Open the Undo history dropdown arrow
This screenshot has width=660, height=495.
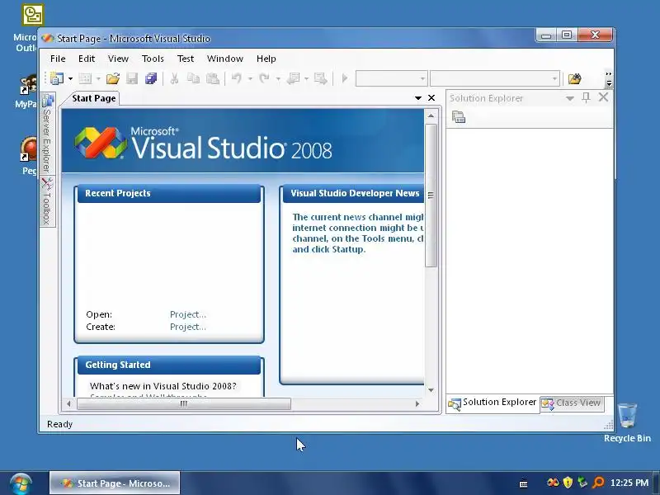pyautogui.click(x=250, y=78)
